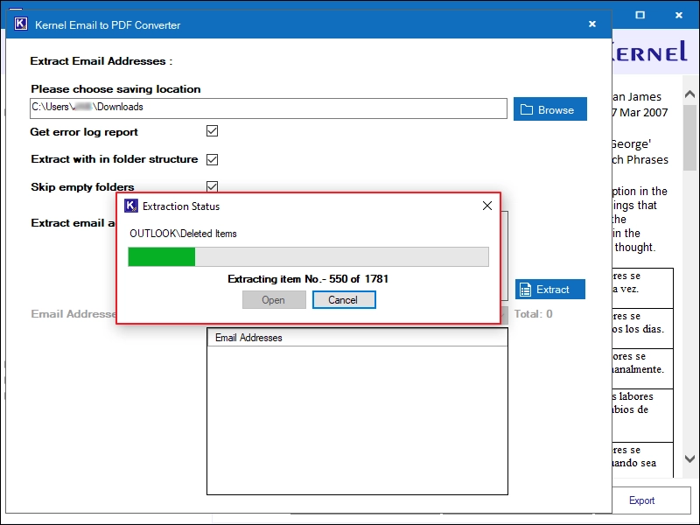The height and width of the screenshot is (525, 700).
Task: Click 'Extract Email Addresses :' heading
Action: coord(101,60)
